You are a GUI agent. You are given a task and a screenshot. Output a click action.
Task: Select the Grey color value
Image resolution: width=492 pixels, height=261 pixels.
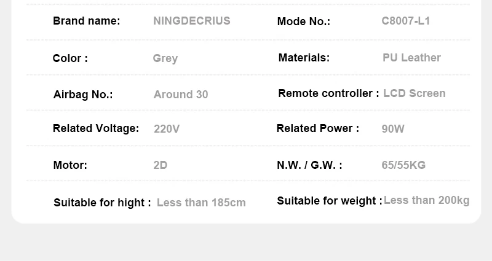click(x=165, y=58)
